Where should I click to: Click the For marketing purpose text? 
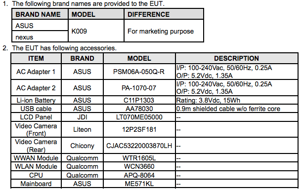click(161, 31)
